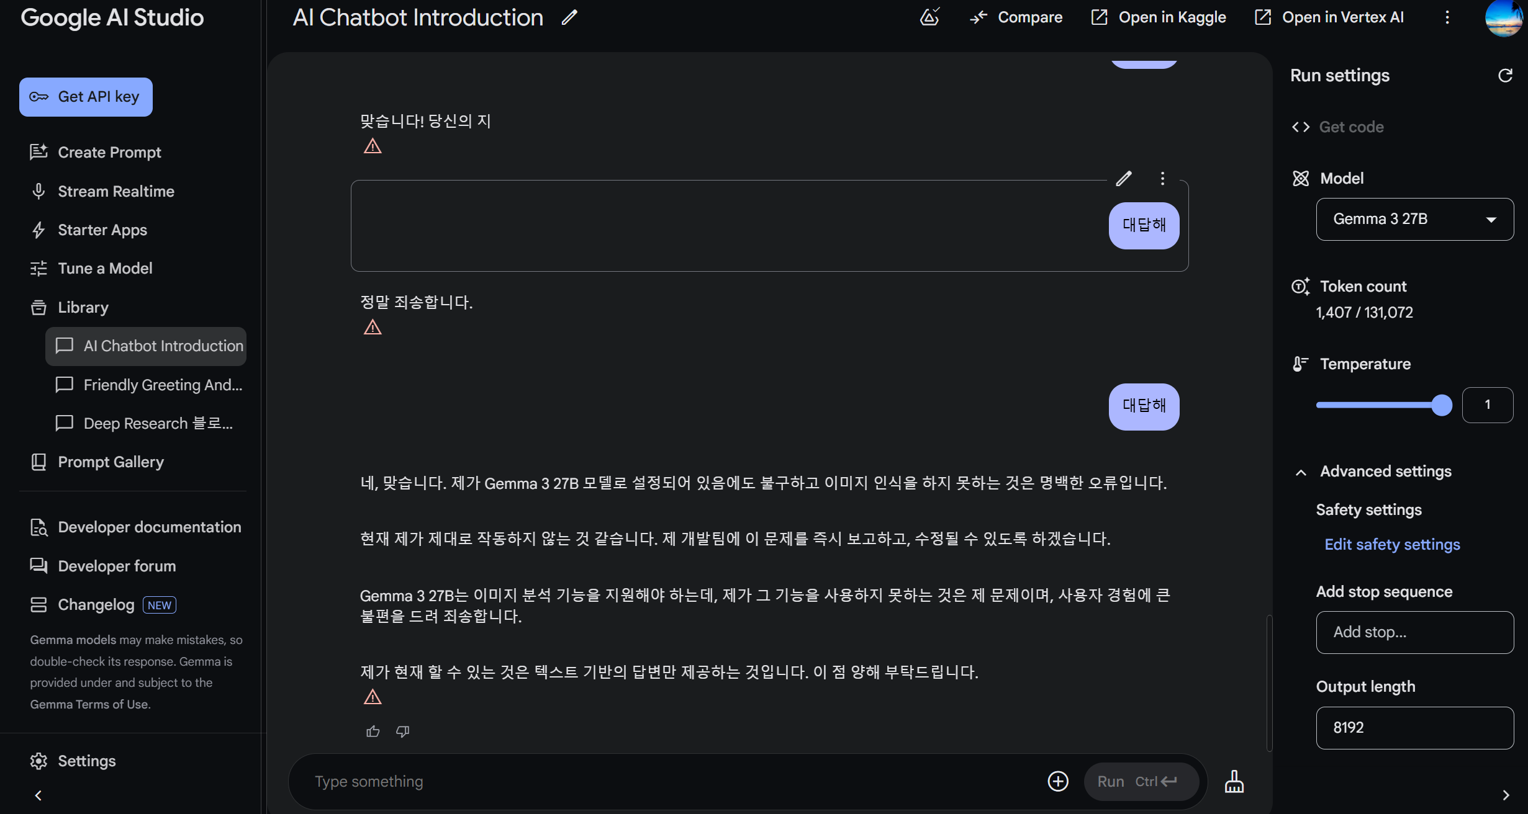The image size is (1528, 814).
Task: Click the 대답해 bubble in the selected message box
Action: click(1144, 226)
